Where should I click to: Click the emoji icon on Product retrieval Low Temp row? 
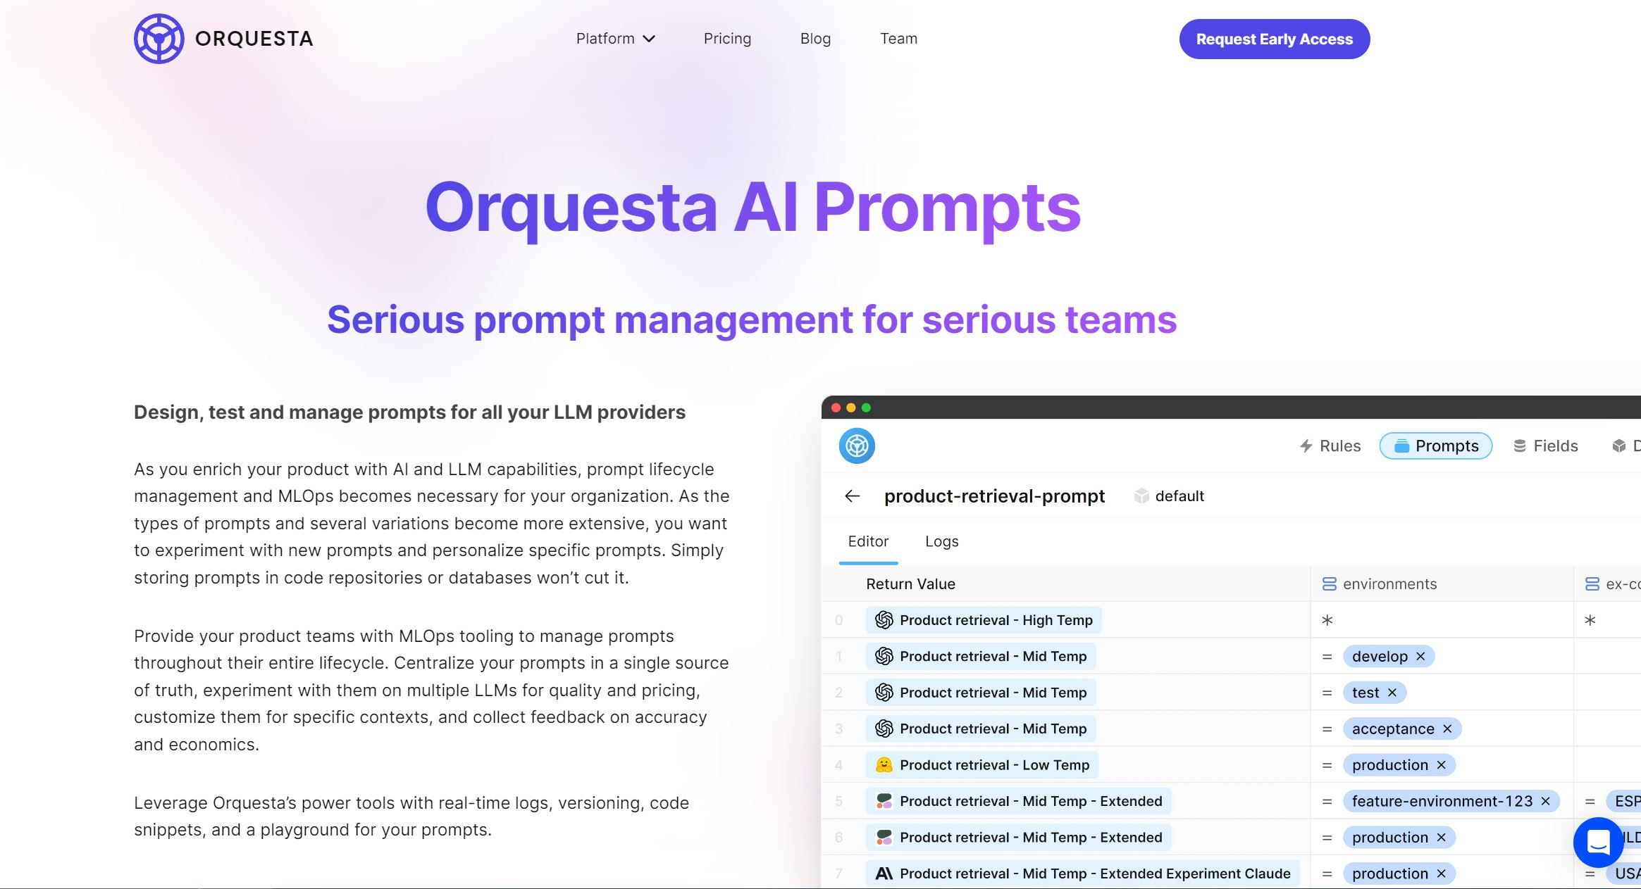coord(884,764)
